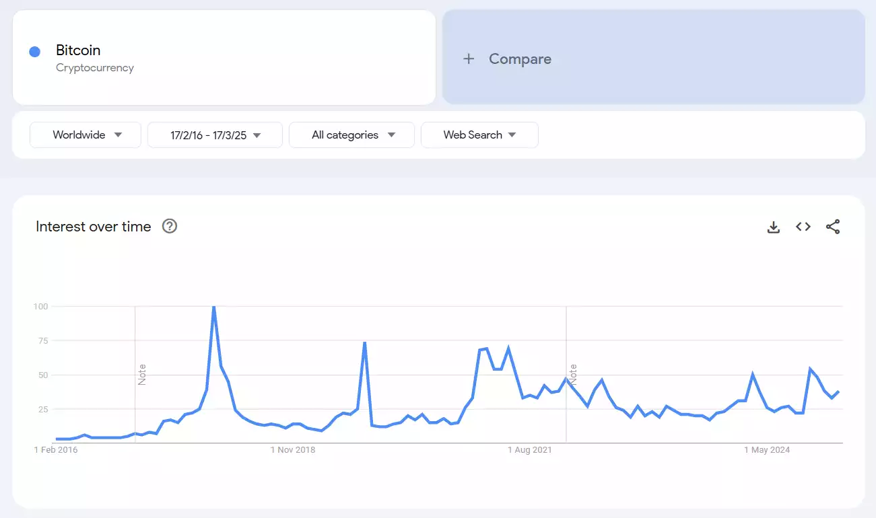Click the plus icon inside the Compare box

tap(469, 59)
